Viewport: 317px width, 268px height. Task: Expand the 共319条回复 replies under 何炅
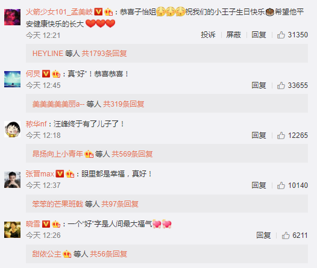coord(124,104)
